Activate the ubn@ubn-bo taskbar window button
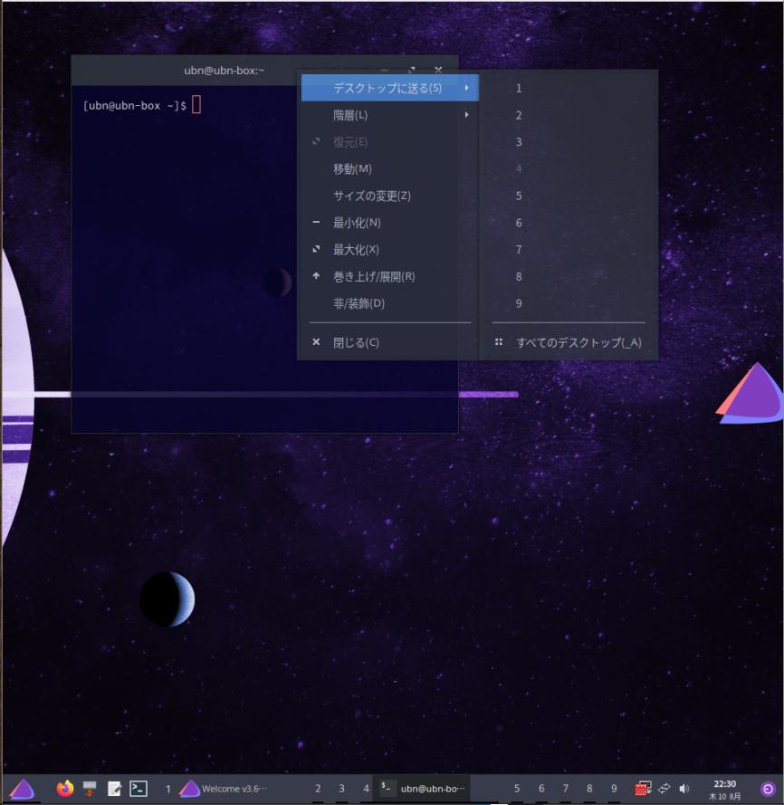 click(x=422, y=789)
